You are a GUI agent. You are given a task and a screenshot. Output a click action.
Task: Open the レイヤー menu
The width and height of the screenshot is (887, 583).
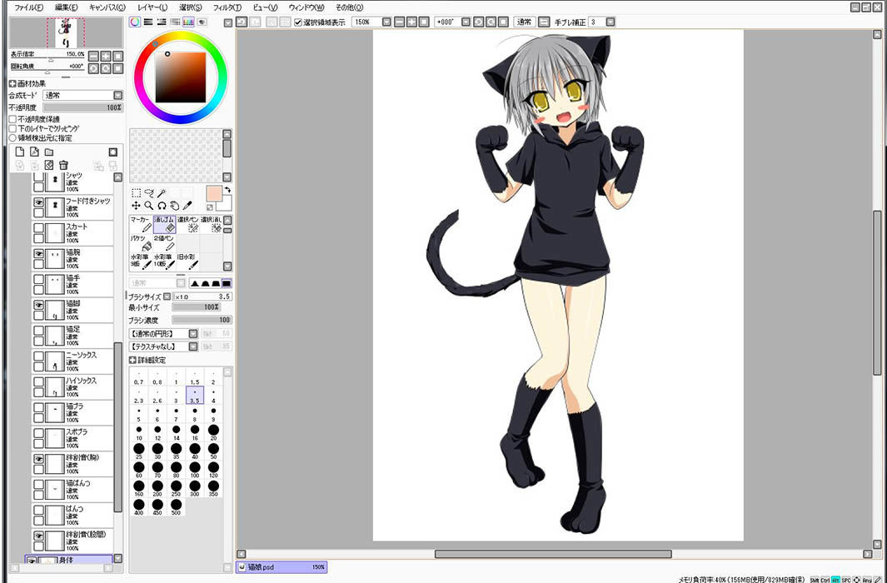pos(152,7)
